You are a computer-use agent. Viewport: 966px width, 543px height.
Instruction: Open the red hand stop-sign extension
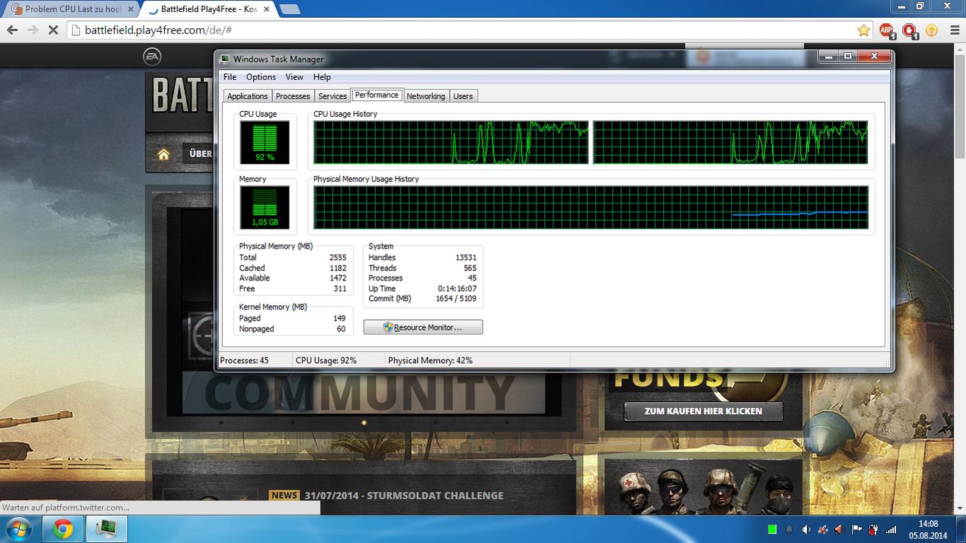coord(909,30)
